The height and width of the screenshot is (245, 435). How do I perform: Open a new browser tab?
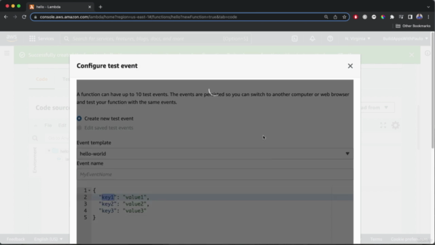[101, 7]
